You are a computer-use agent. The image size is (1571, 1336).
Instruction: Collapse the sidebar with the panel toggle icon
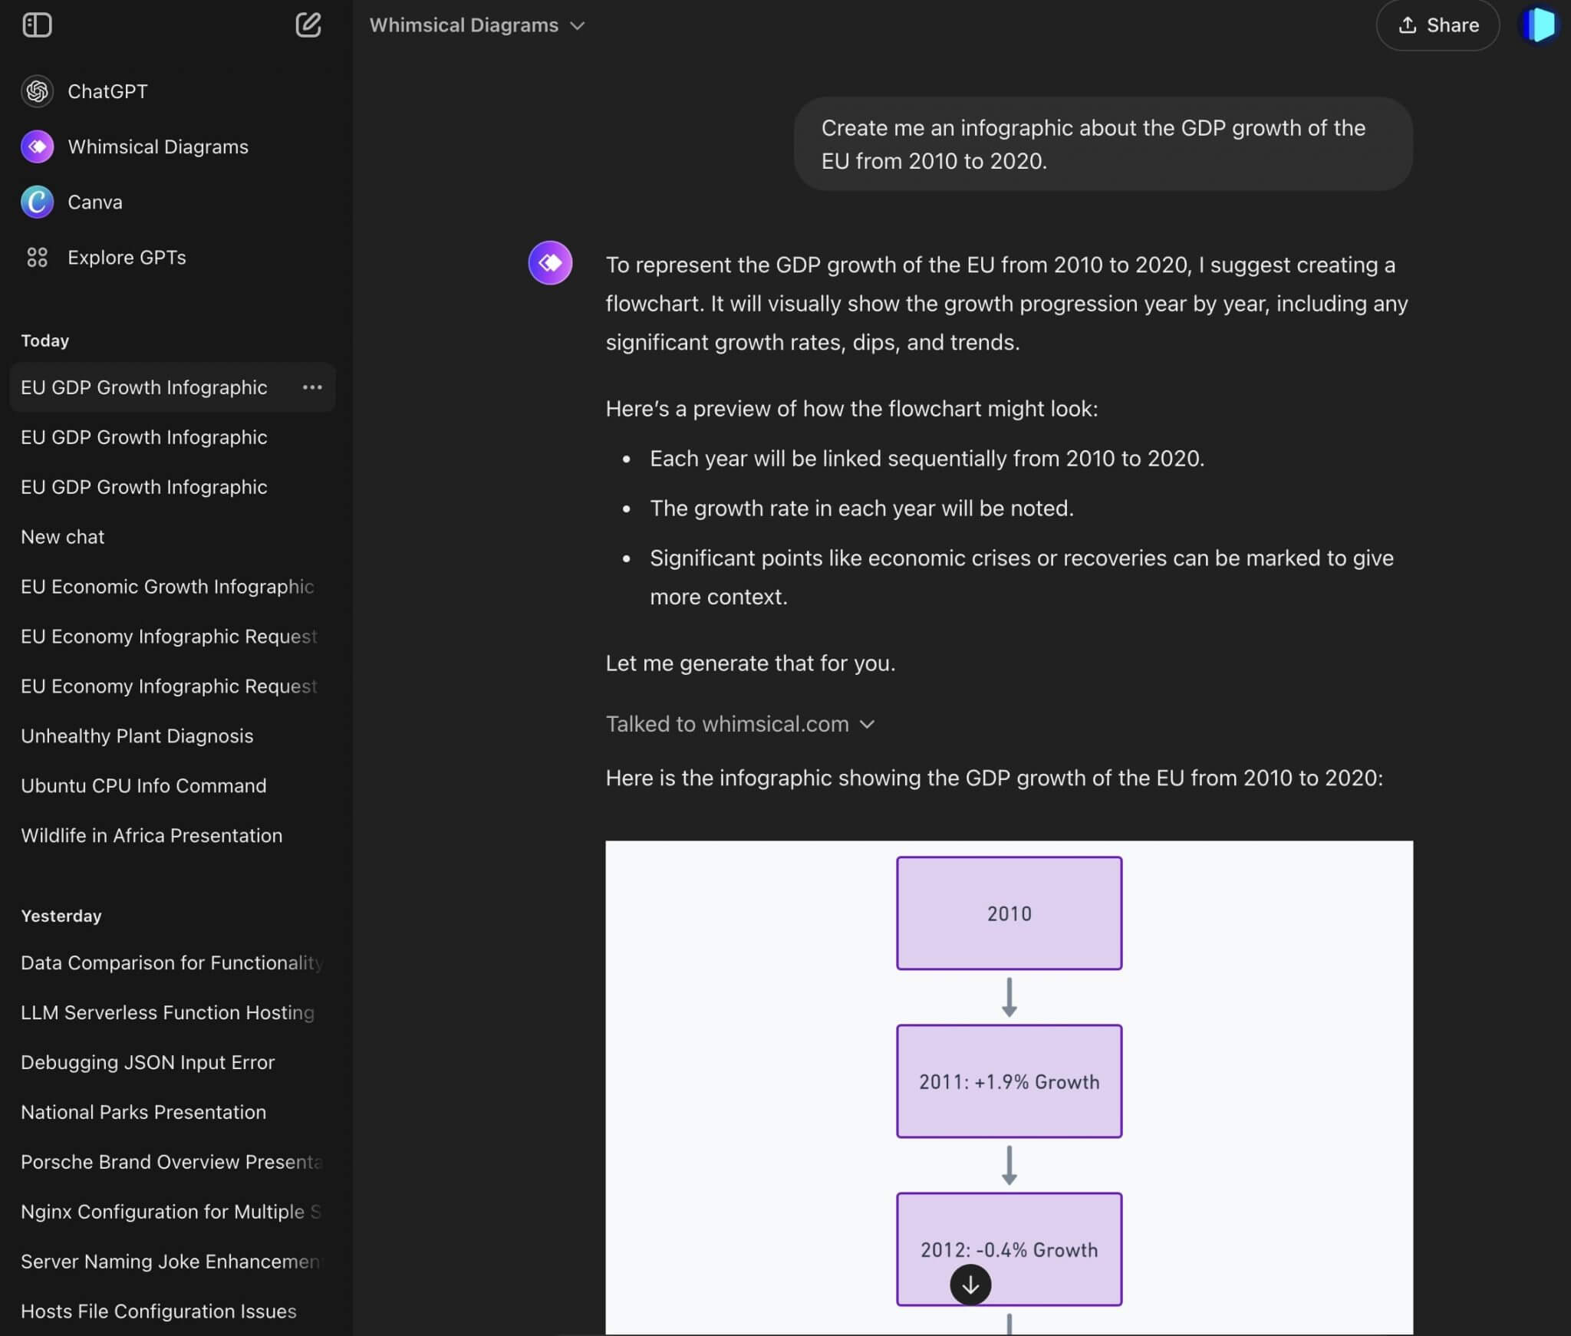click(38, 25)
